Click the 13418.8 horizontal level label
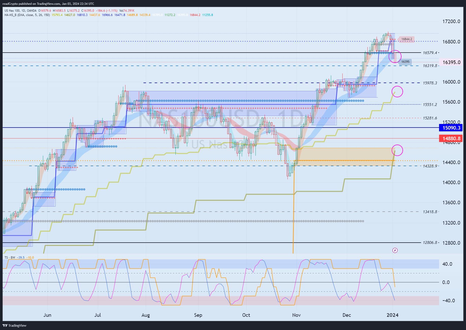 430,212
